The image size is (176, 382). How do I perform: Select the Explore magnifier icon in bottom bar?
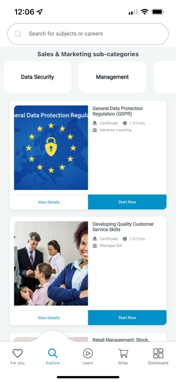[53, 353]
